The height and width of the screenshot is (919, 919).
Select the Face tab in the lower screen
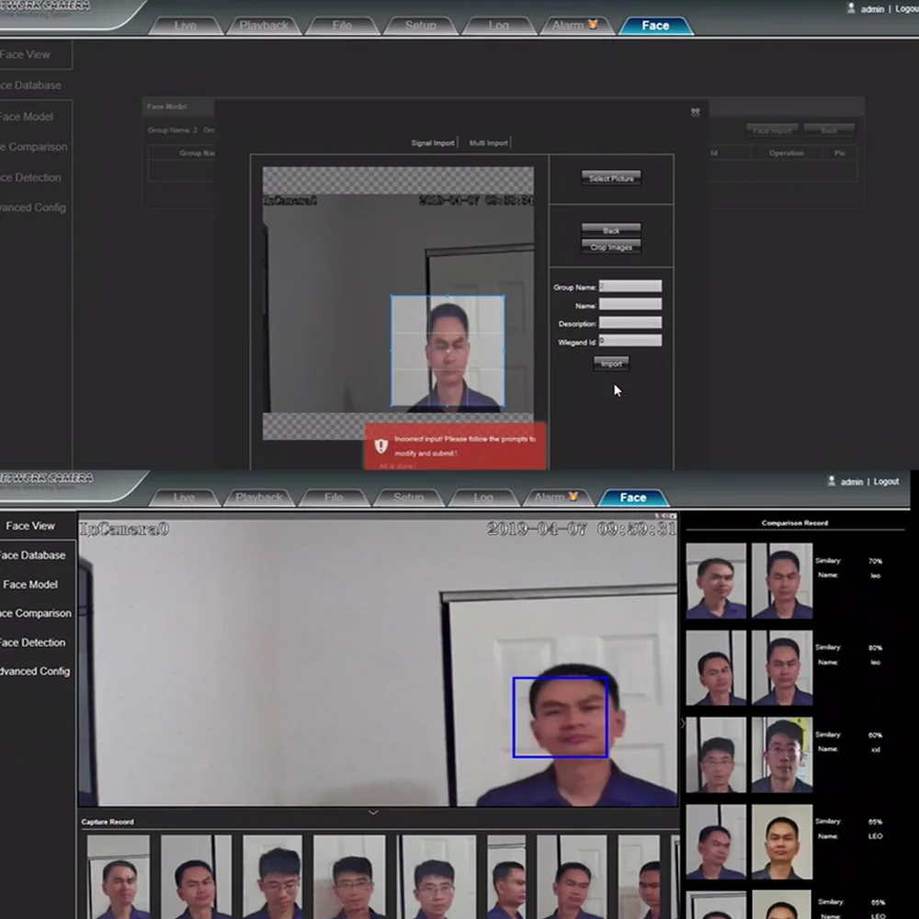[x=633, y=497]
